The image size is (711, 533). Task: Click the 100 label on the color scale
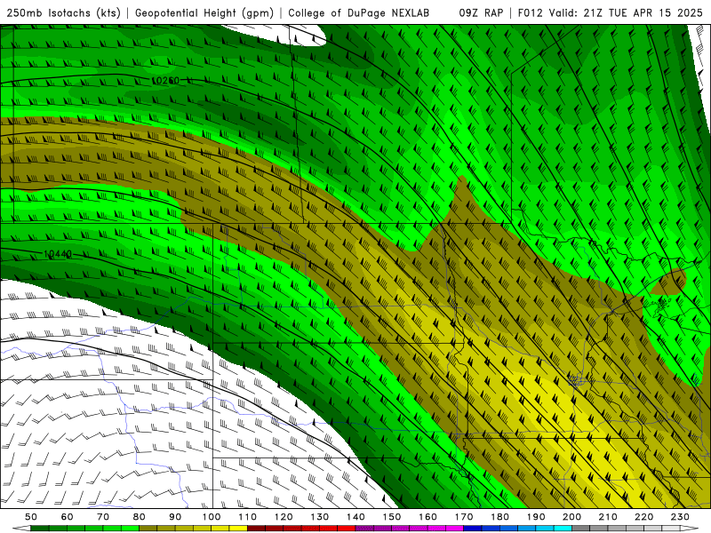[212, 517]
